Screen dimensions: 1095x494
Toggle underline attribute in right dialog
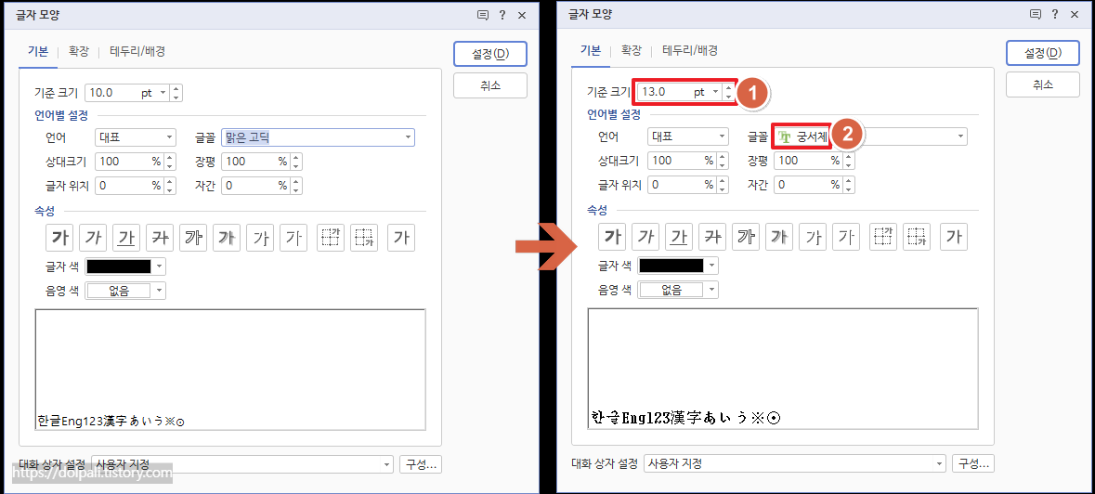pyautogui.click(x=678, y=237)
